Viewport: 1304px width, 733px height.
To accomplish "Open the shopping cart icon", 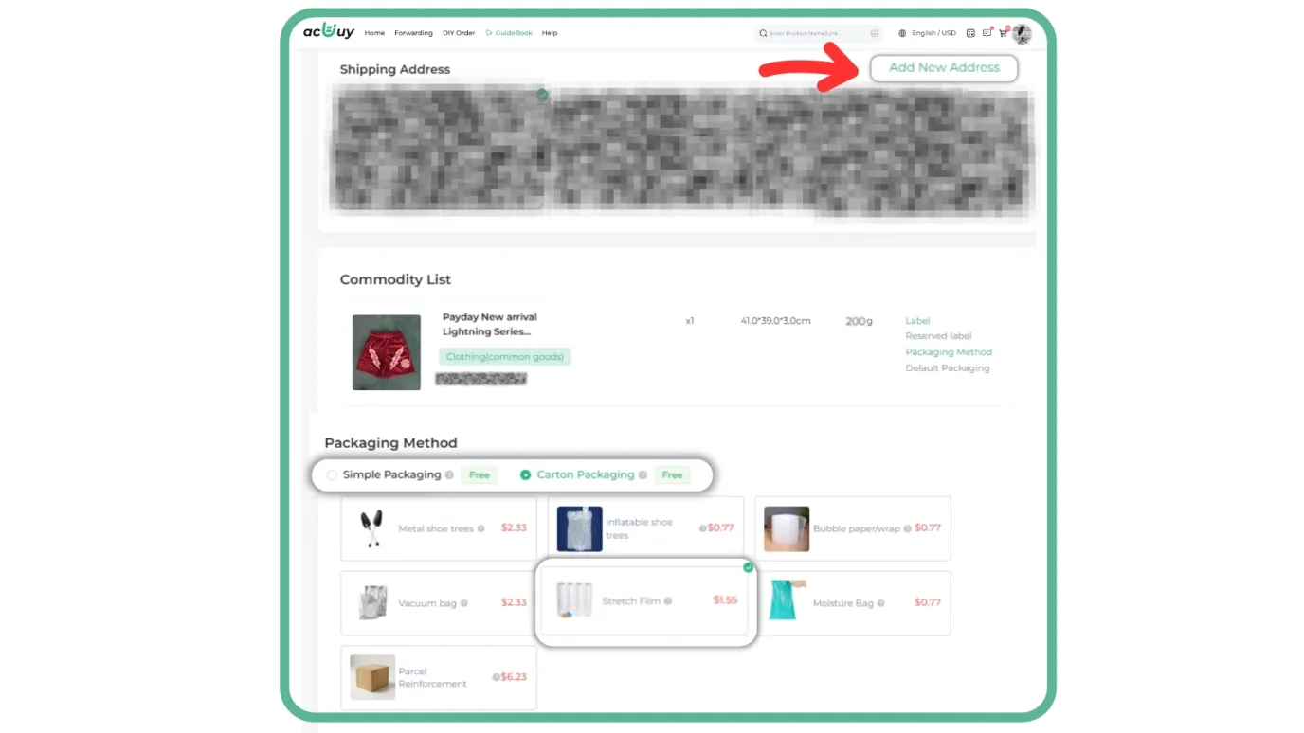I will [1003, 33].
